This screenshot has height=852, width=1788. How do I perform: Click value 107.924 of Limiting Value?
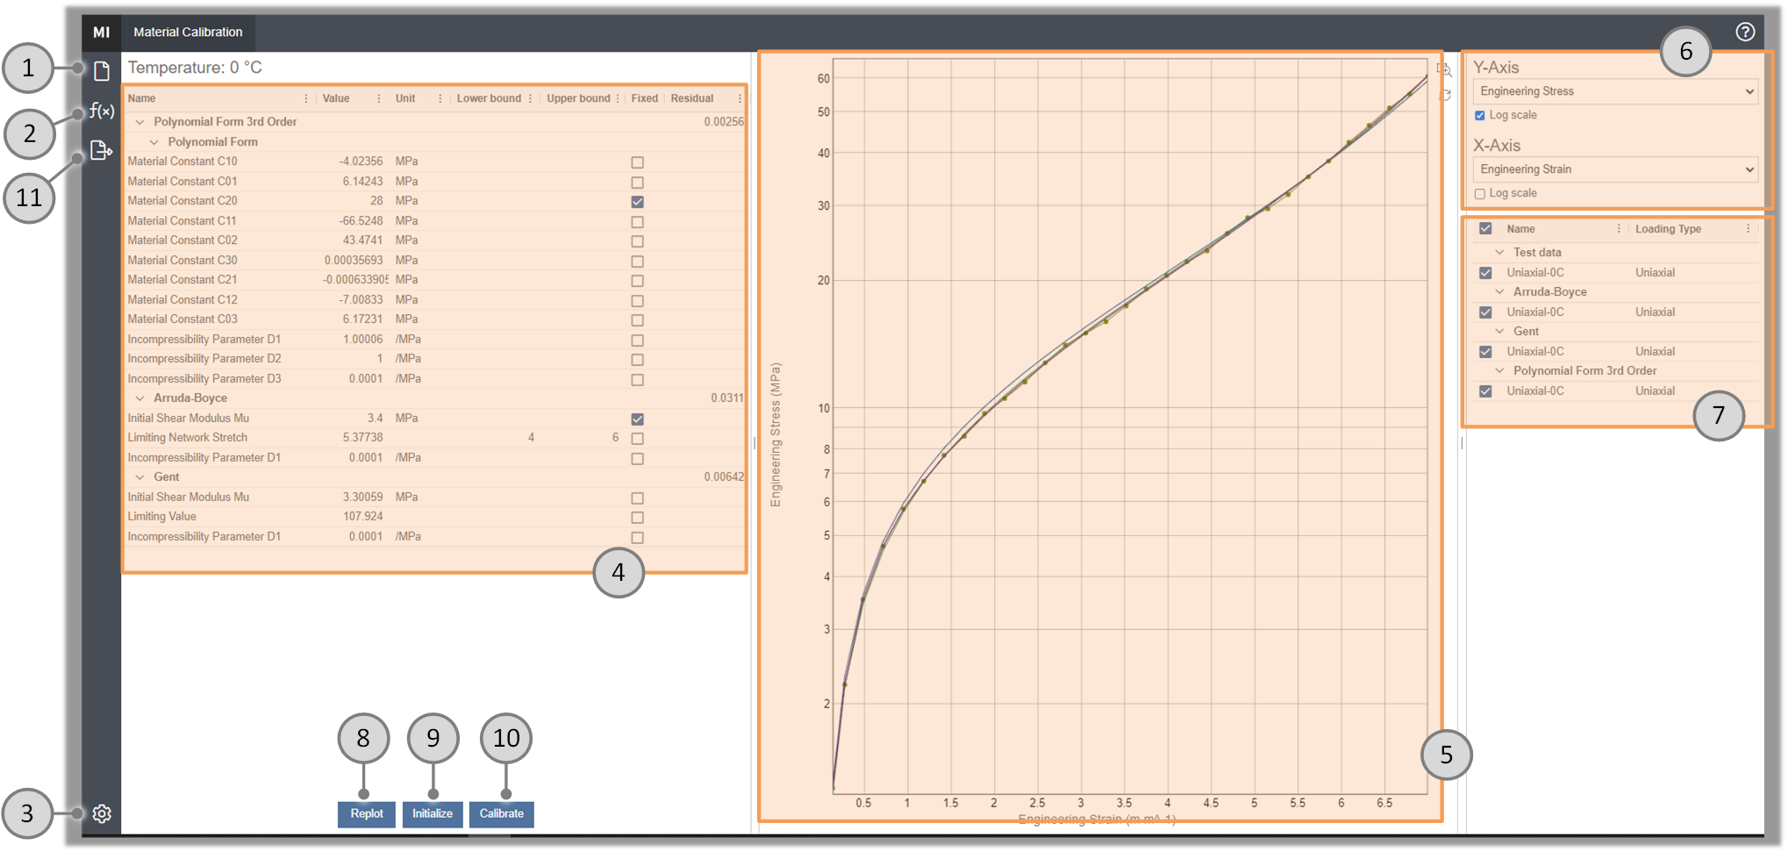[363, 517]
